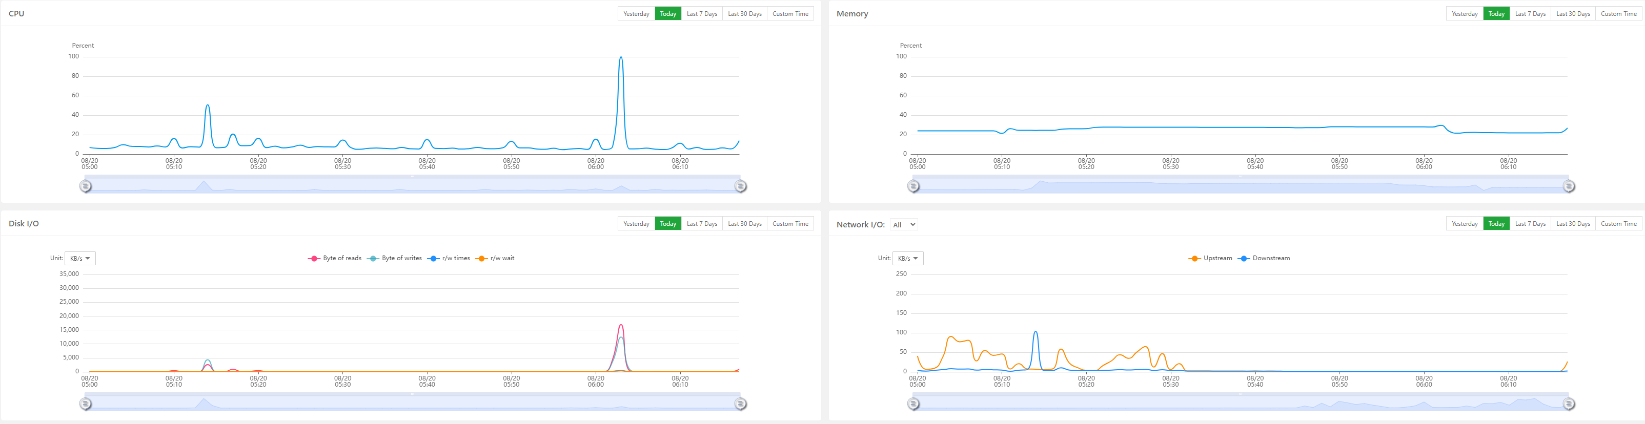Click the Disk I/O chart left zoom handle
This screenshot has height=424, width=1645.
(x=86, y=404)
